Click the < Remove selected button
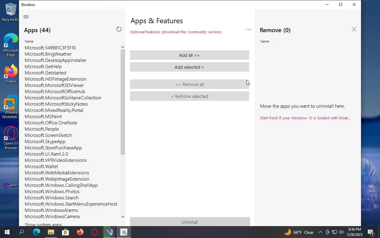The width and height of the screenshot is (380, 238). click(x=189, y=96)
